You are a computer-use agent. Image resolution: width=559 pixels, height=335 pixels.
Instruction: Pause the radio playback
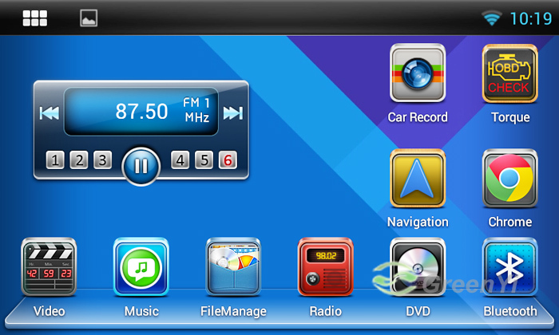pos(141,166)
